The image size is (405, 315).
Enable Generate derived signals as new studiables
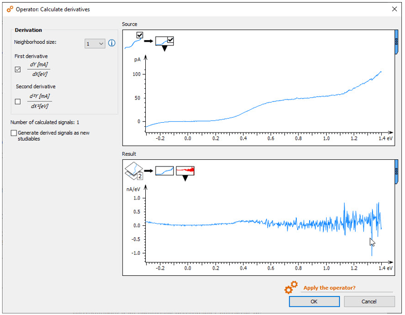pyautogui.click(x=14, y=133)
